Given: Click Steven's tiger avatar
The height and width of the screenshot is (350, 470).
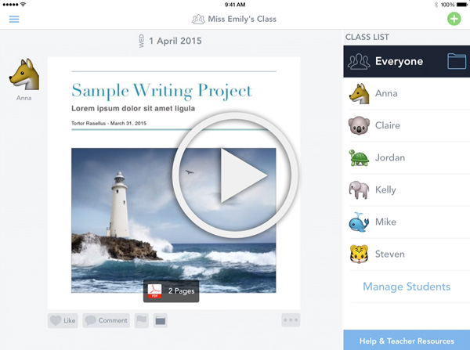Looking at the screenshot, I should click(x=359, y=254).
